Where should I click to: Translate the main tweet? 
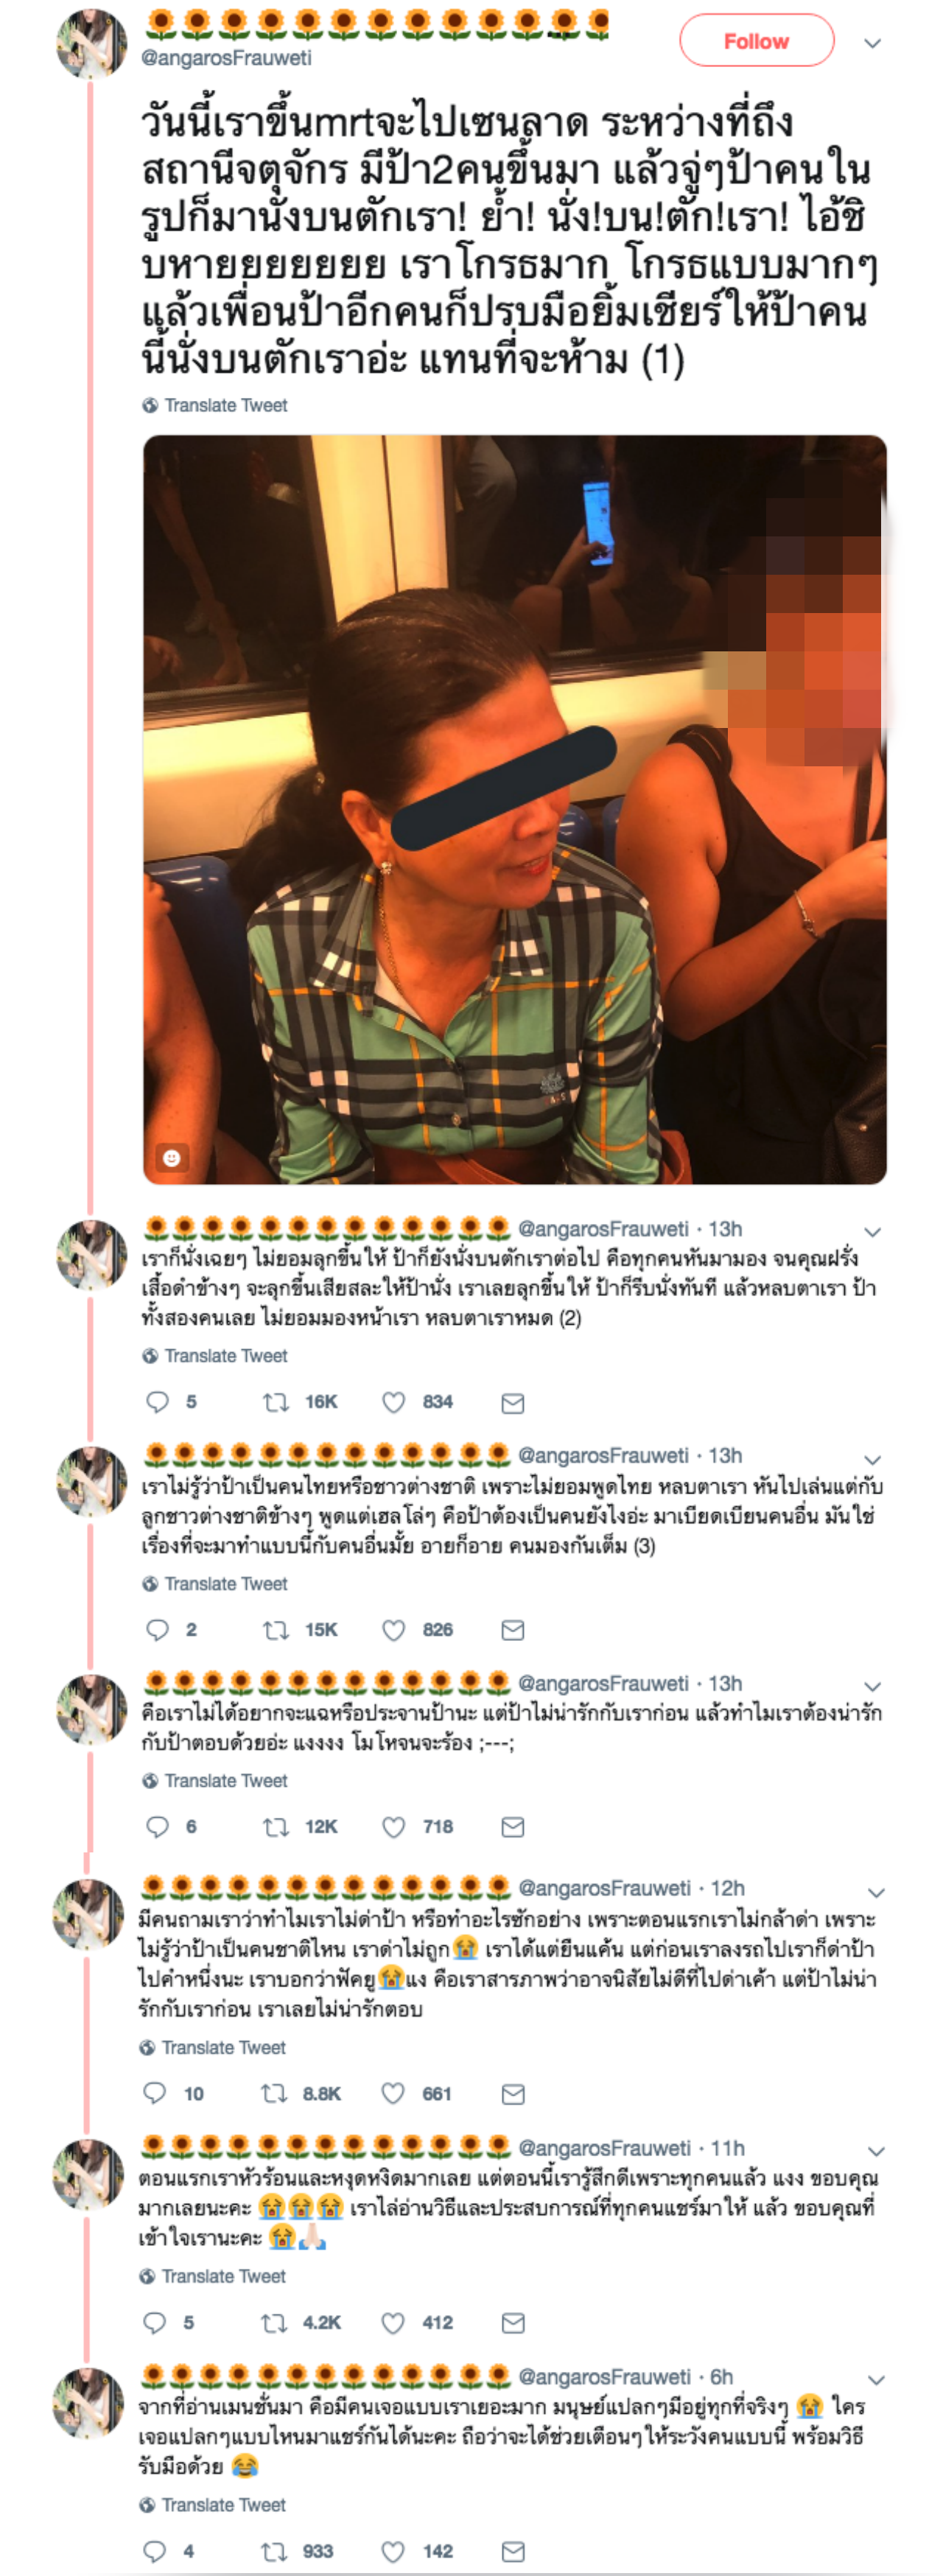pyautogui.click(x=215, y=405)
